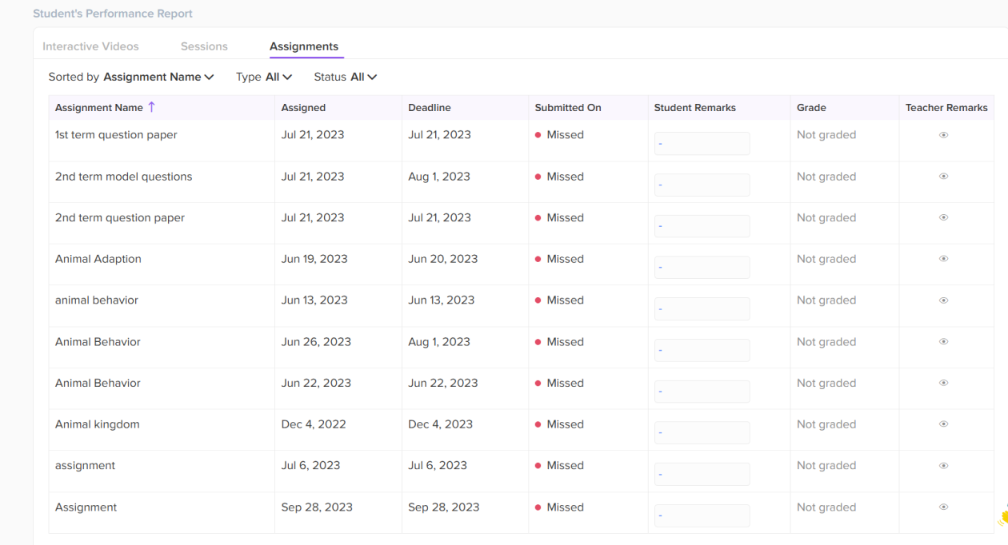Click the Grade column header
Image resolution: width=1008 pixels, height=545 pixels.
tap(811, 108)
